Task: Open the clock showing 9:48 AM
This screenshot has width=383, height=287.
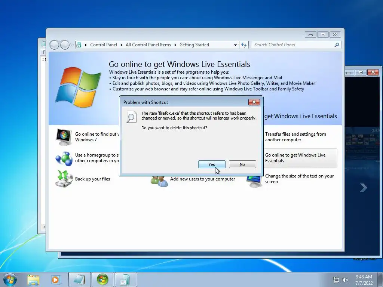Action: [x=364, y=280]
